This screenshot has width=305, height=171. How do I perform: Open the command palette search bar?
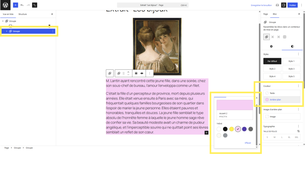point(153,5)
